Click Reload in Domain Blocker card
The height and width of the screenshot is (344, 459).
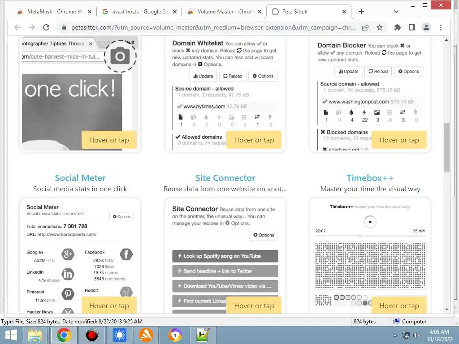[x=378, y=71]
